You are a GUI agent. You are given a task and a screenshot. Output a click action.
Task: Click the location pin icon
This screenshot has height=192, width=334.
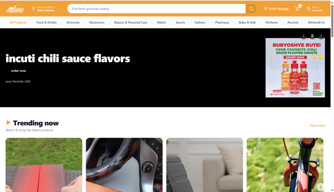click(34, 9)
